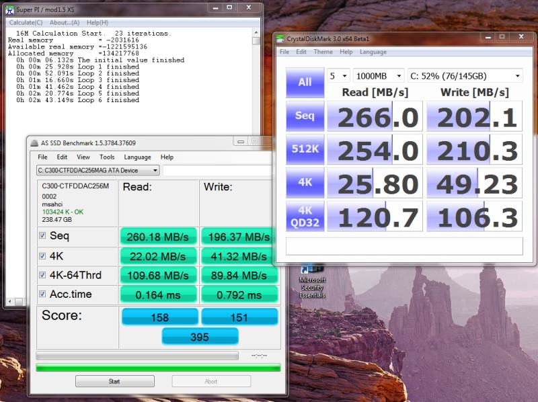Viewport: 538px width, 402px height.
Task: Click the AS SSD 4K read result 22.02 MB/s
Action: pos(158,256)
